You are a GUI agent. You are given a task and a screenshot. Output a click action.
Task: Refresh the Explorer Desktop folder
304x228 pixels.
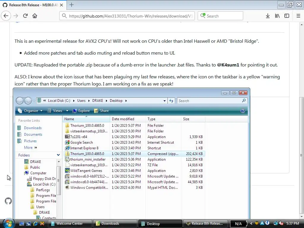171,101
